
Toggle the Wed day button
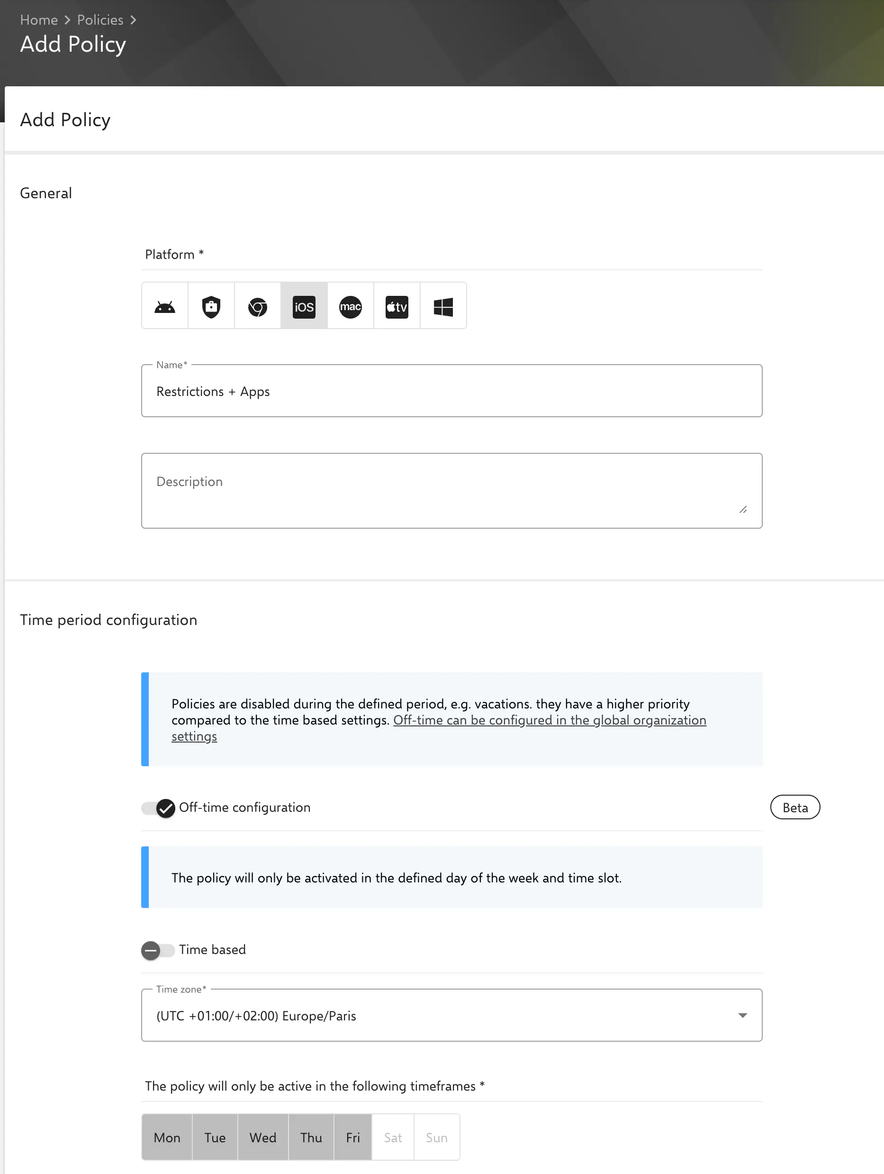click(263, 1137)
